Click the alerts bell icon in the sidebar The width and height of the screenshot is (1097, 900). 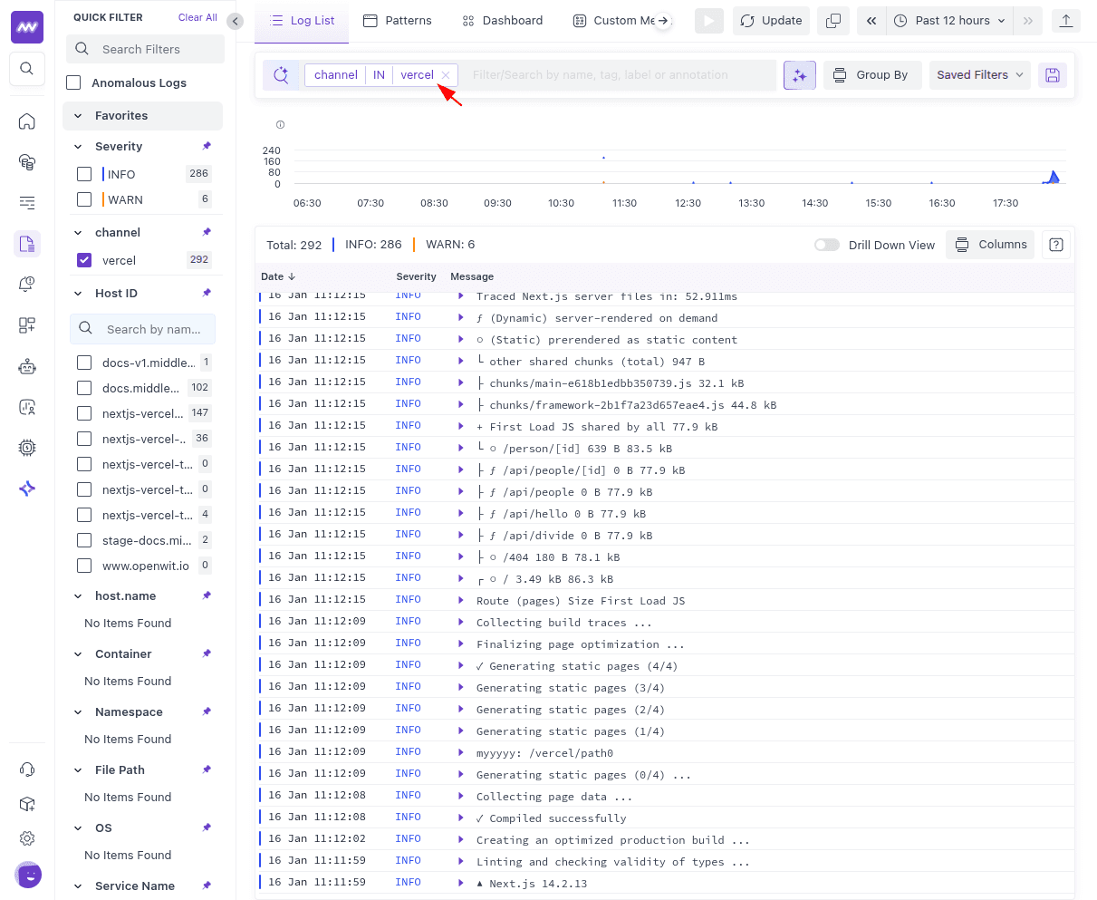click(x=27, y=283)
